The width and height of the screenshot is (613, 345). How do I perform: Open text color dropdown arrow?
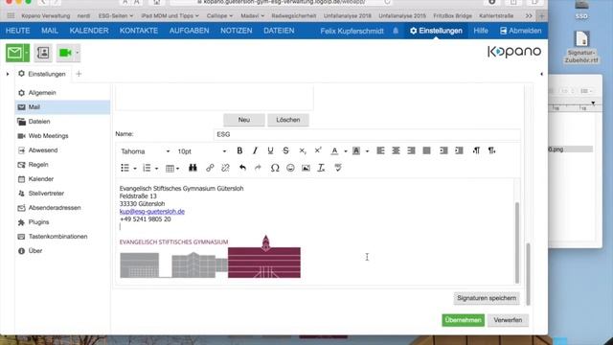[x=346, y=151]
